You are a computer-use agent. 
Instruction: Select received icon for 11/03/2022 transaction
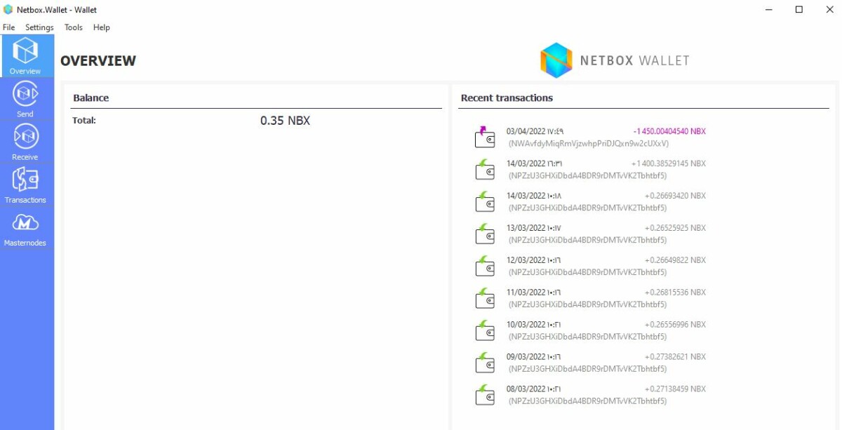[x=485, y=298]
